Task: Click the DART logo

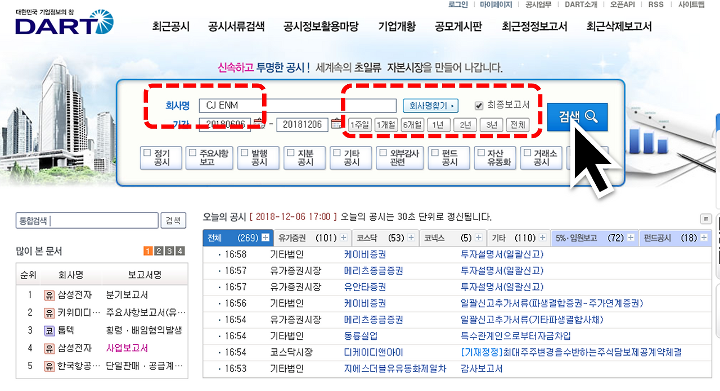Action: click(x=65, y=23)
